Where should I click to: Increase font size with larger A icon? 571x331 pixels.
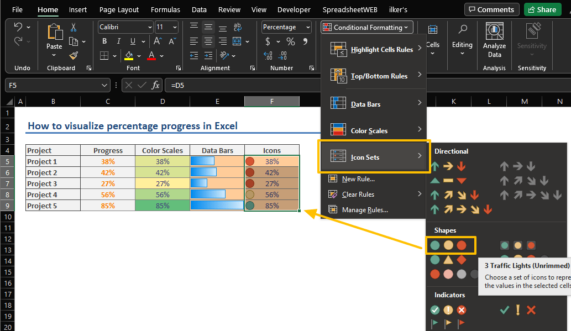pyautogui.click(x=158, y=41)
